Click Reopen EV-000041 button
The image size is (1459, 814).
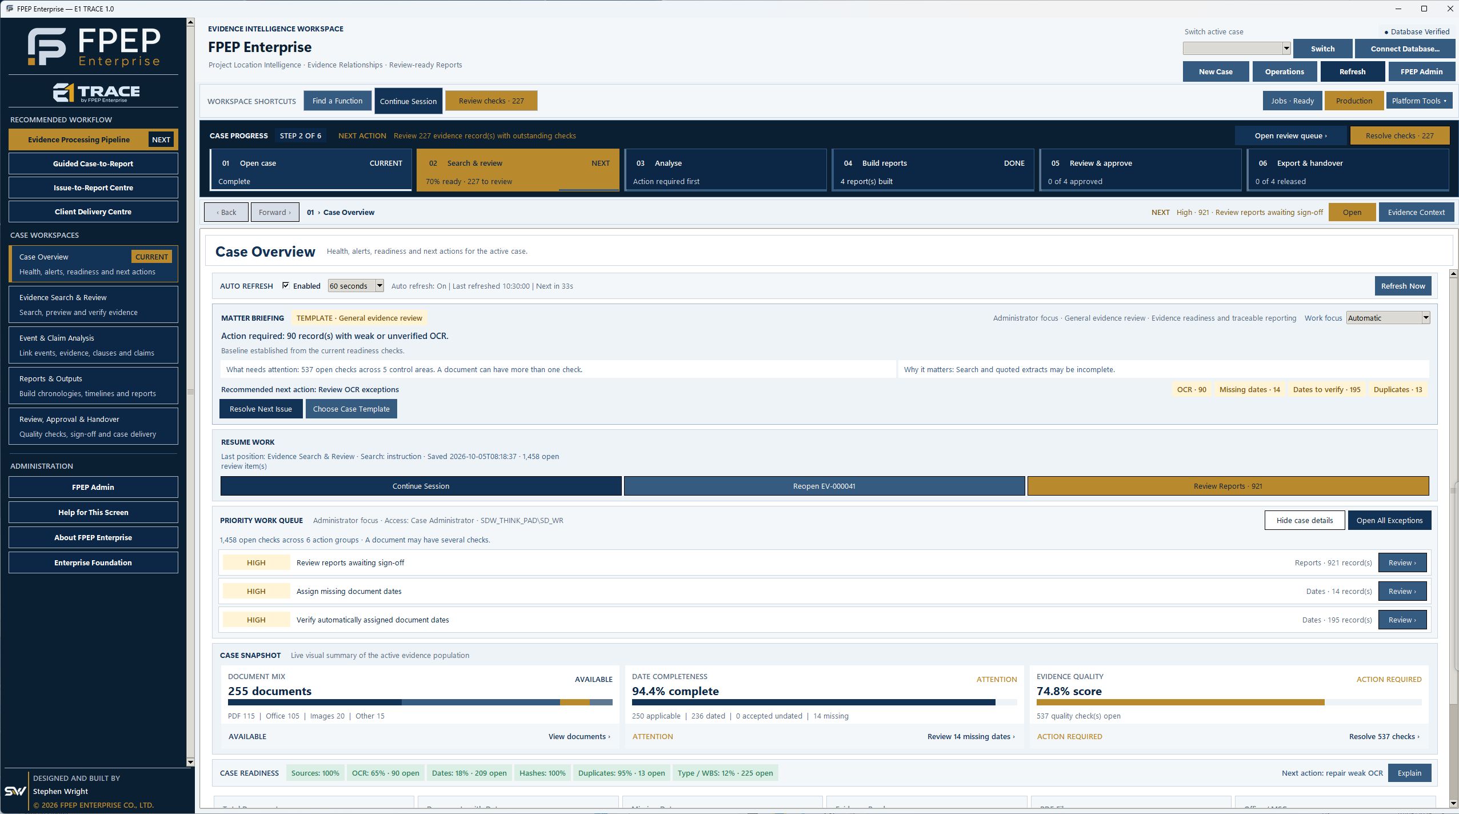click(x=824, y=486)
